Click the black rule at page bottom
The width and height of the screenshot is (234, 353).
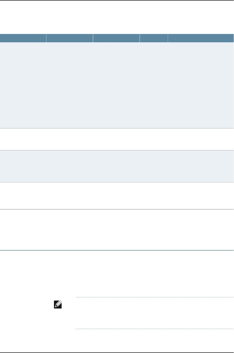pyautogui.click(x=117, y=353)
